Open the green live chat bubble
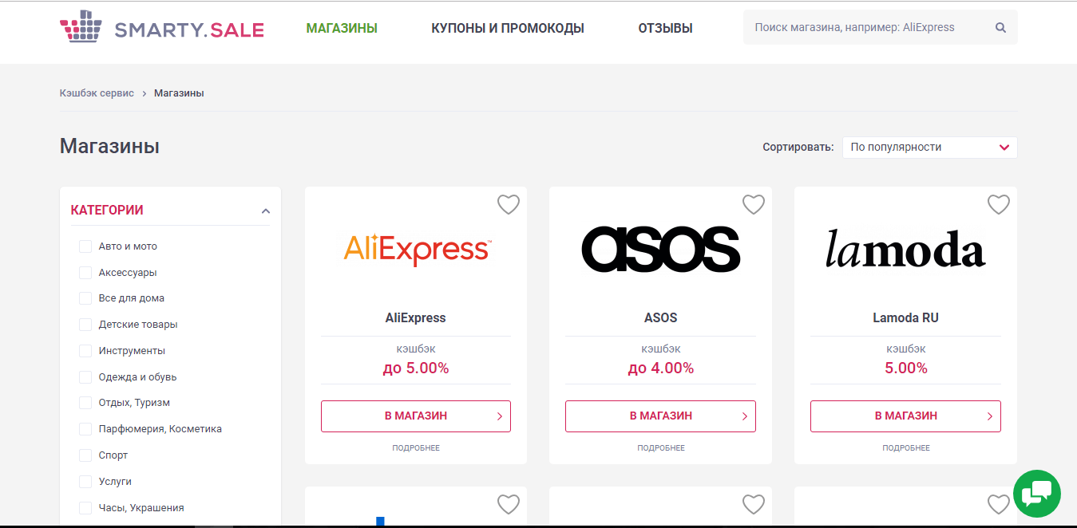1077x528 pixels. (1036, 494)
